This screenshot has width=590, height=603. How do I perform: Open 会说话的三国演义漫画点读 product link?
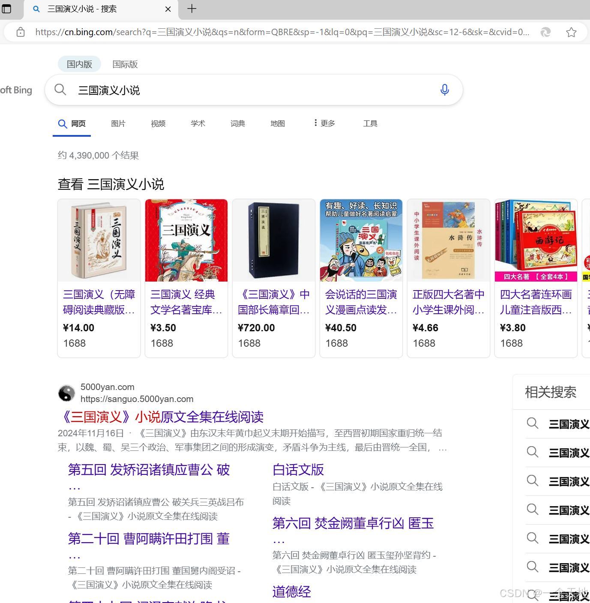click(x=361, y=302)
